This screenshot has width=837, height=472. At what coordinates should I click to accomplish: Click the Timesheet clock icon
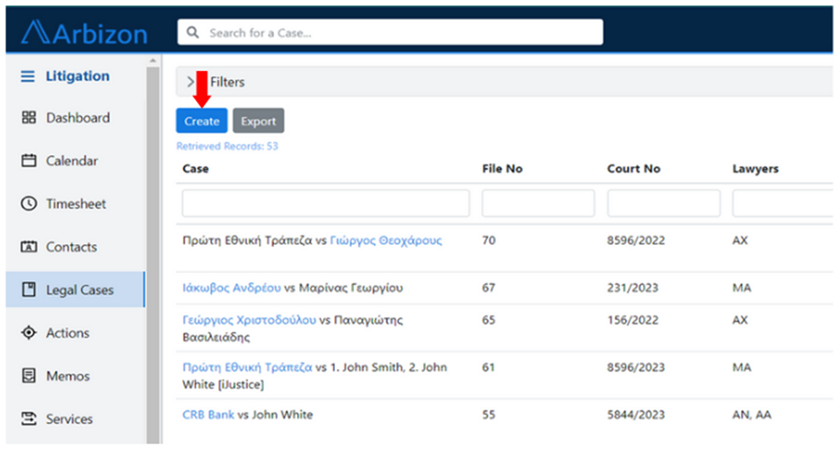point(29,204)
